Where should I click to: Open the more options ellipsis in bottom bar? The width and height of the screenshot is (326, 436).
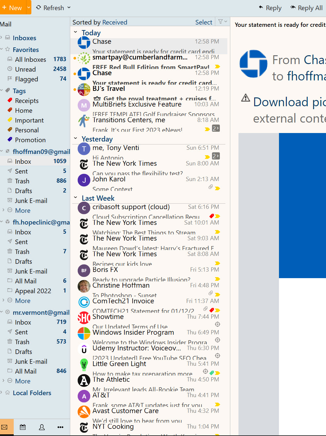tap(60, 427)
